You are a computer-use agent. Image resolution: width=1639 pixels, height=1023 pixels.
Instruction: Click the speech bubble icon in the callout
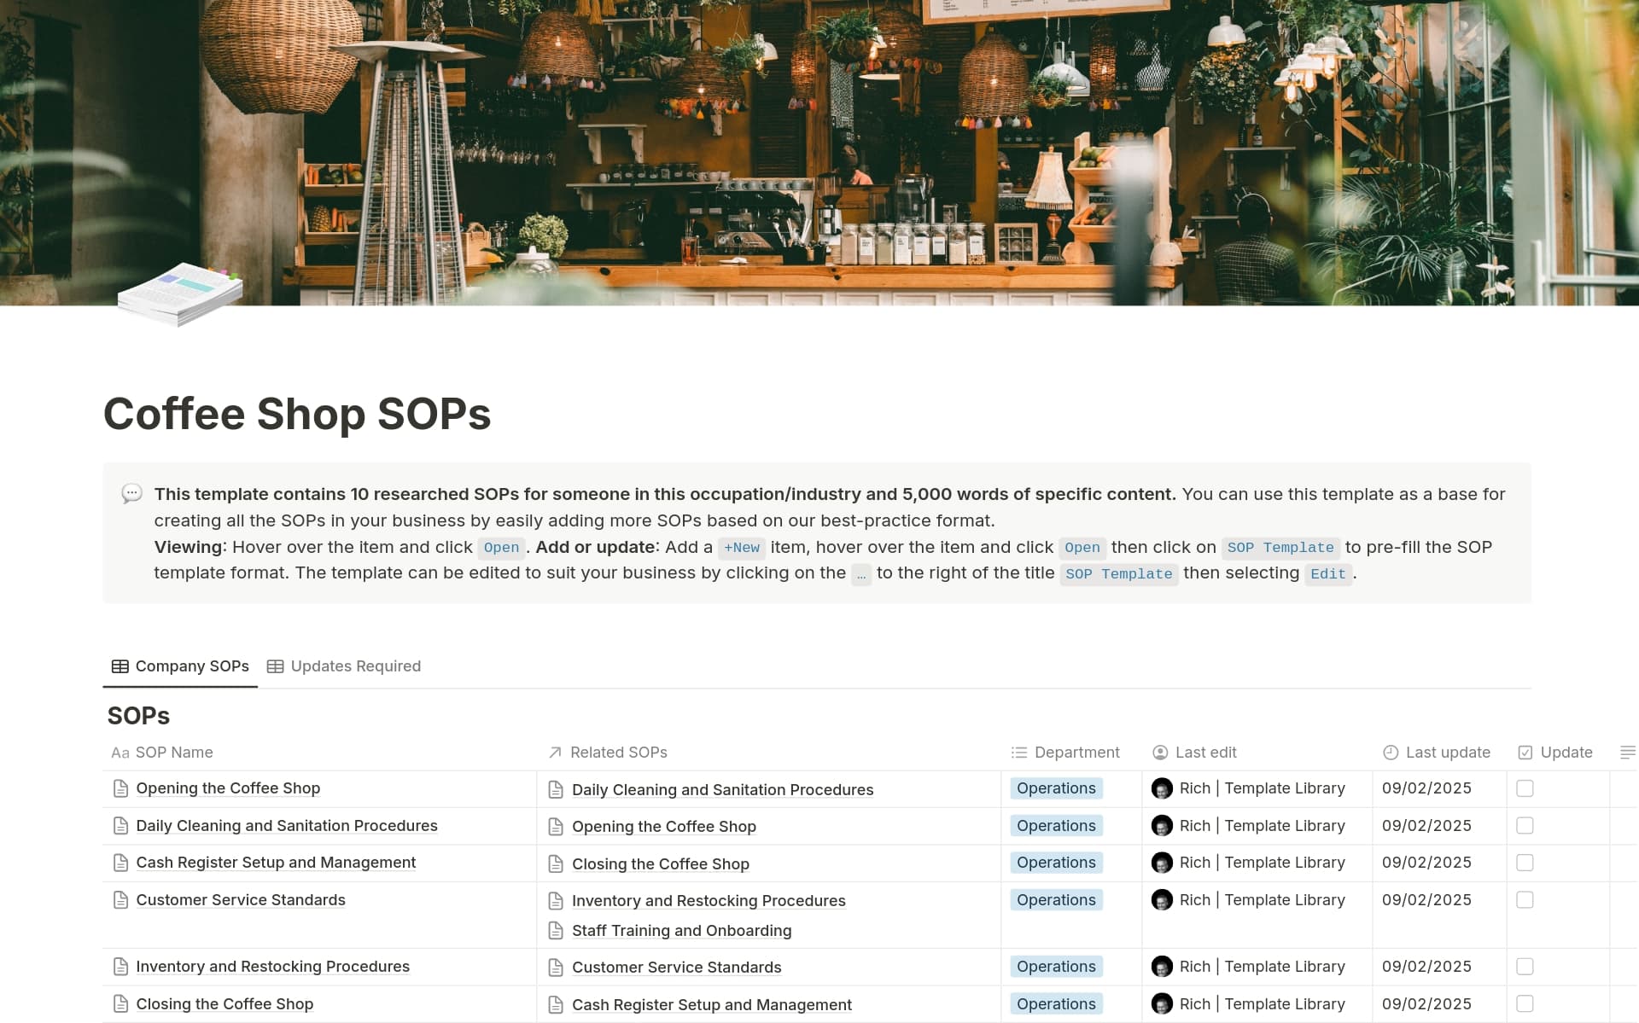tap(131, 495)
